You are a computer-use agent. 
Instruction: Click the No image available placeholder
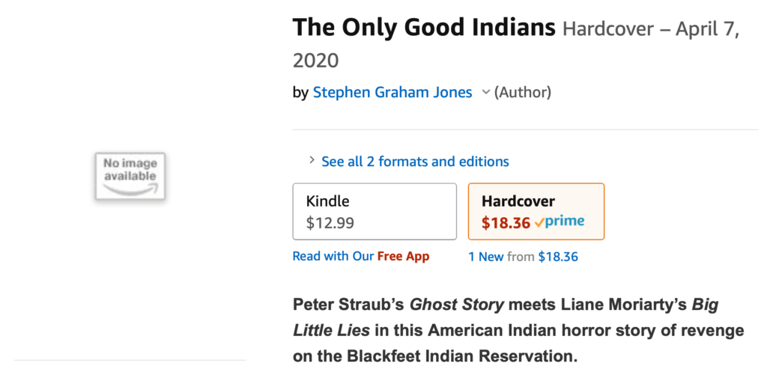pos(130,175)
